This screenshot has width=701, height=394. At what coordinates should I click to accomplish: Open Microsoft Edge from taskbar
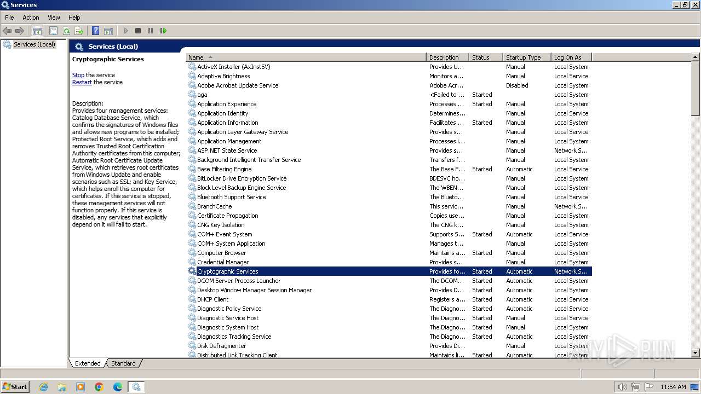tap(118, 387)
